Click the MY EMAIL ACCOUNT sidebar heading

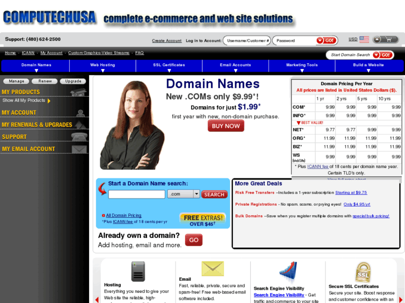[28, 149]
